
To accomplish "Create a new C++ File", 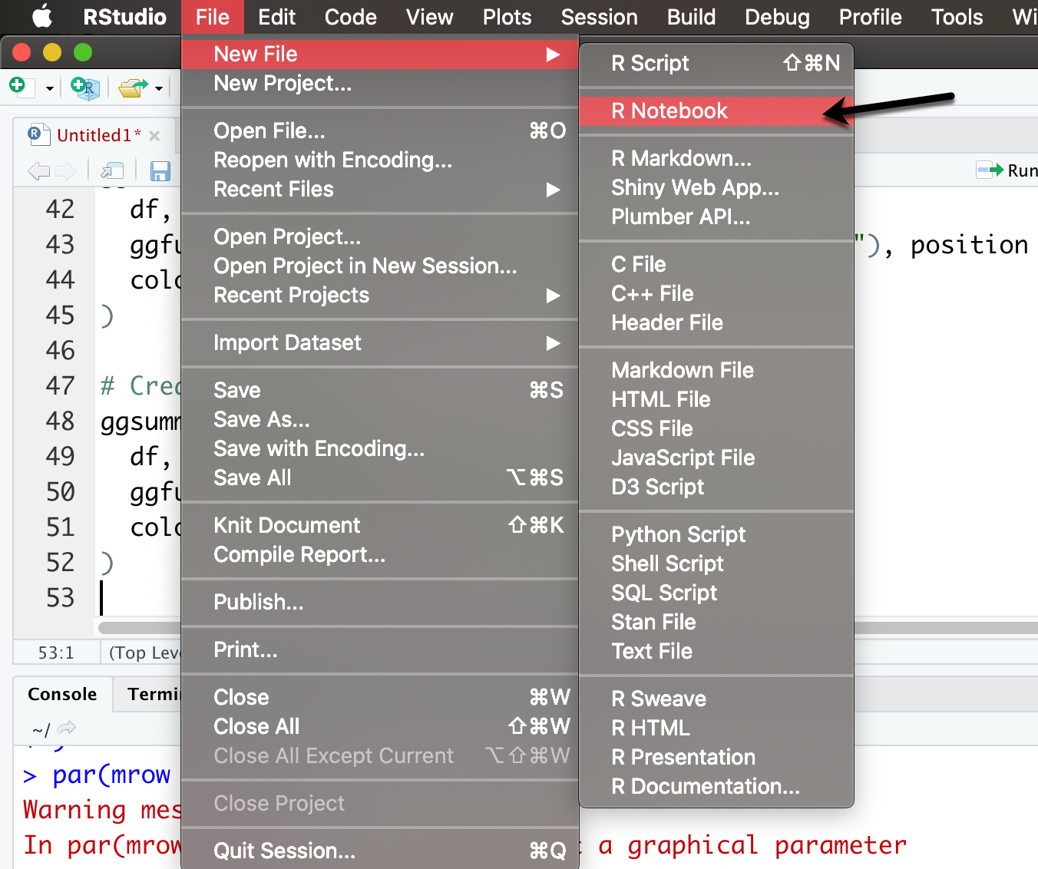I will click(x=716, y=293).
